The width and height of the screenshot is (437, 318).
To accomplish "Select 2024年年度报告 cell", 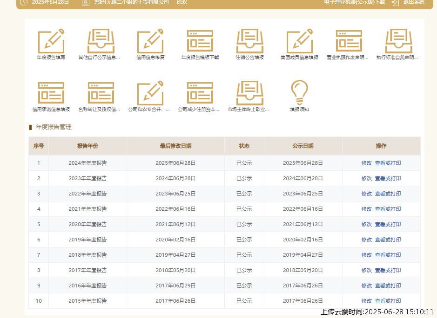I will point(88,163).
